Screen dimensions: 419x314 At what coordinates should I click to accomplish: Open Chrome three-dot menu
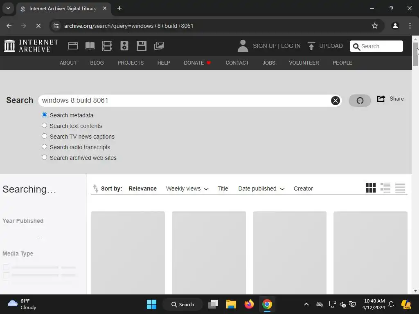410,26
